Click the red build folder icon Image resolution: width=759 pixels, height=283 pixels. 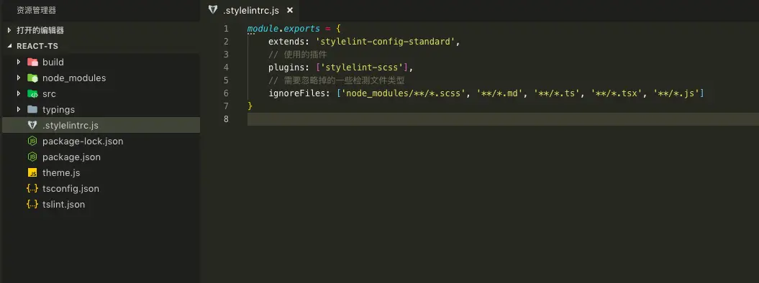[x=32, y=62]
